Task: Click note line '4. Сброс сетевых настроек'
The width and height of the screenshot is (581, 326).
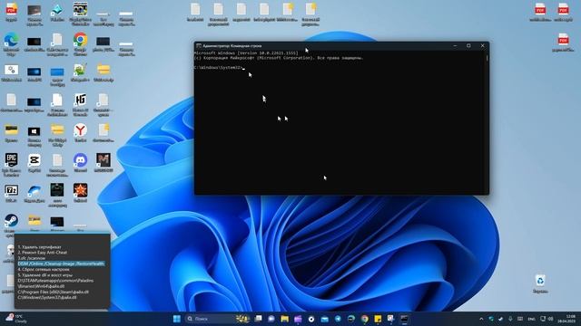Action: pyautogui.click(x=44, y=270)
